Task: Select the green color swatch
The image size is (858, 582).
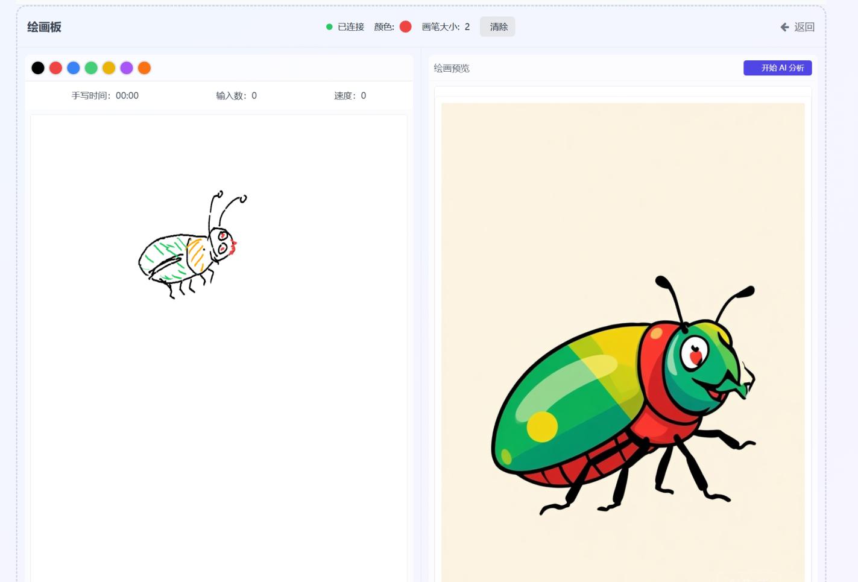Action: click(x=91, y=68)
